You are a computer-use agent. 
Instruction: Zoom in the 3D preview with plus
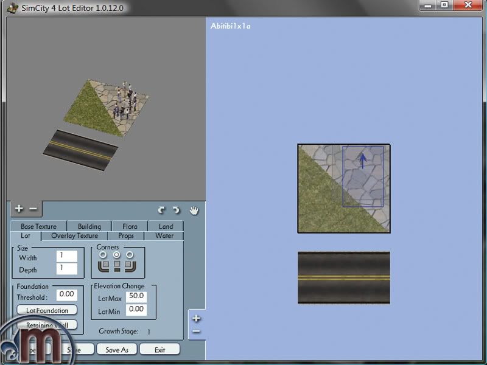(19, 209)
